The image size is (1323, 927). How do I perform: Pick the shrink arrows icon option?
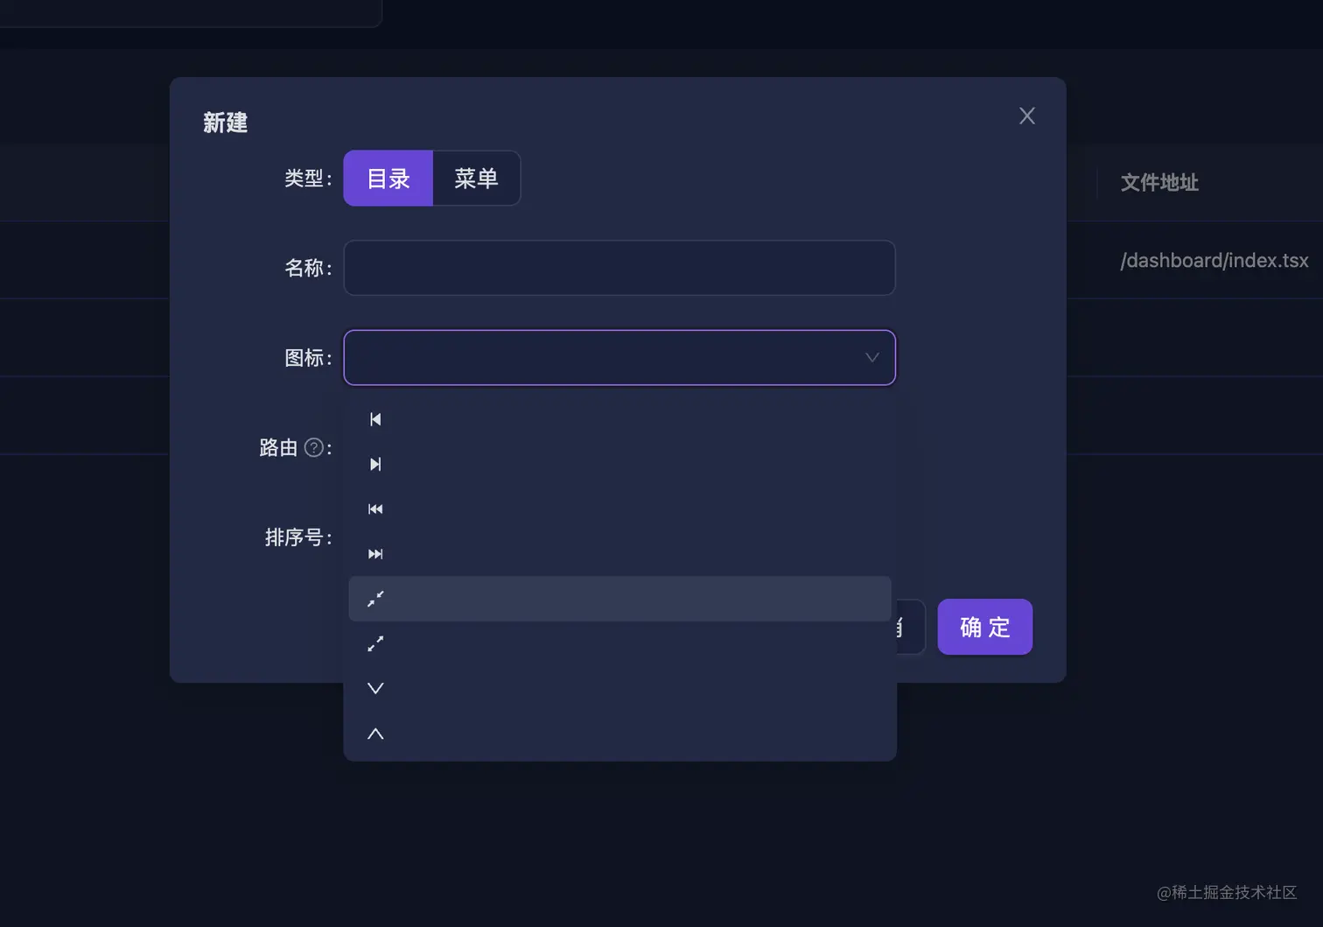pos(619,599)
